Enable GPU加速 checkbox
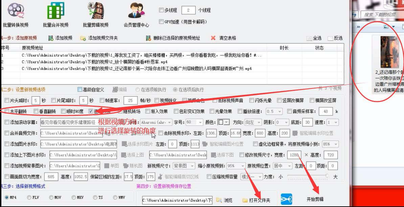Viewport: 404px width, 207px height. (161, 21)
